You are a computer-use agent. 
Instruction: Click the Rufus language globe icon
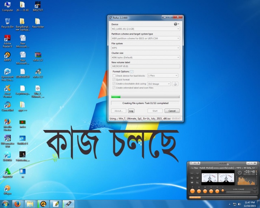(175, 24)
